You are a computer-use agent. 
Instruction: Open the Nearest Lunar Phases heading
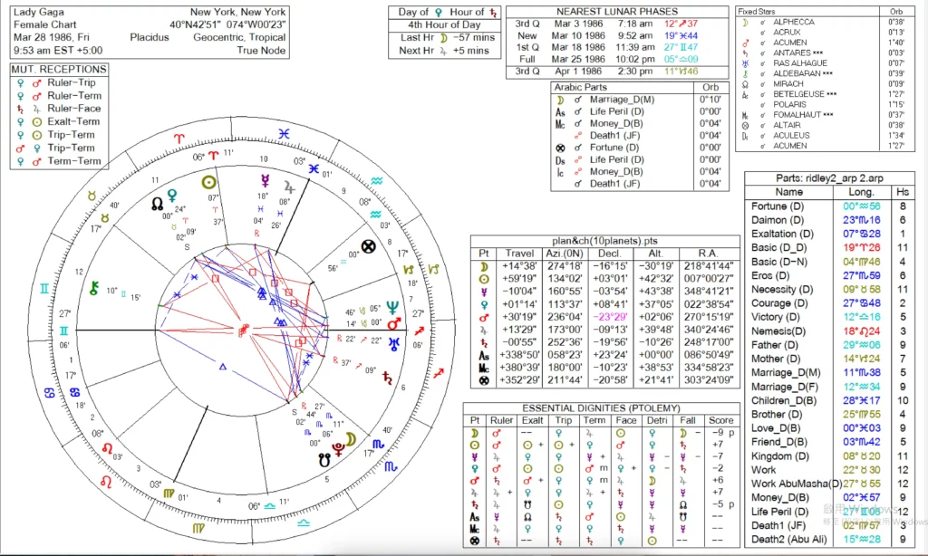click(x=621, y=10)
